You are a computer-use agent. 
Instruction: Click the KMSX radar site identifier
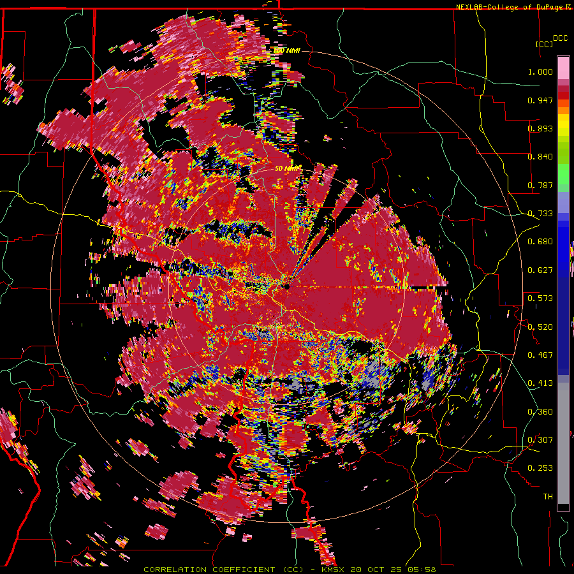334,570
